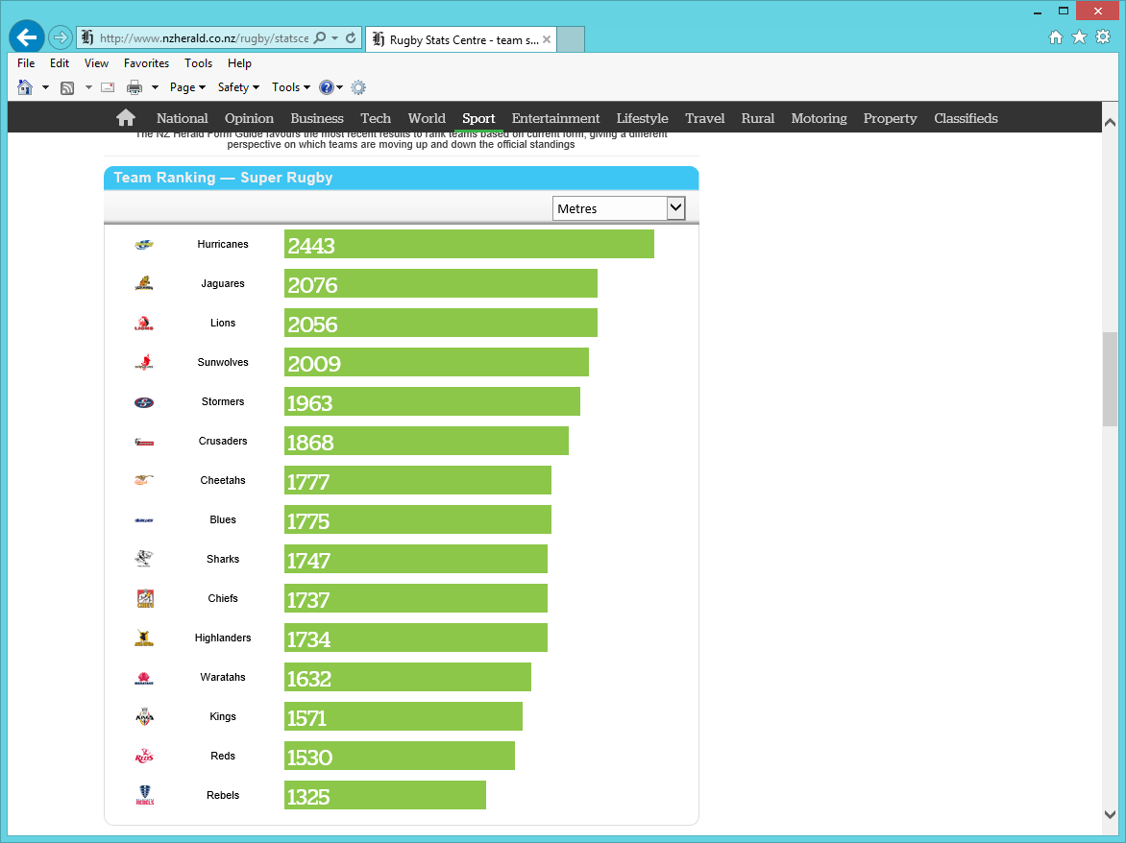Go to the Classifieds section
Viewport: 1126px width, 843px height.
click(x=966, y=118)
